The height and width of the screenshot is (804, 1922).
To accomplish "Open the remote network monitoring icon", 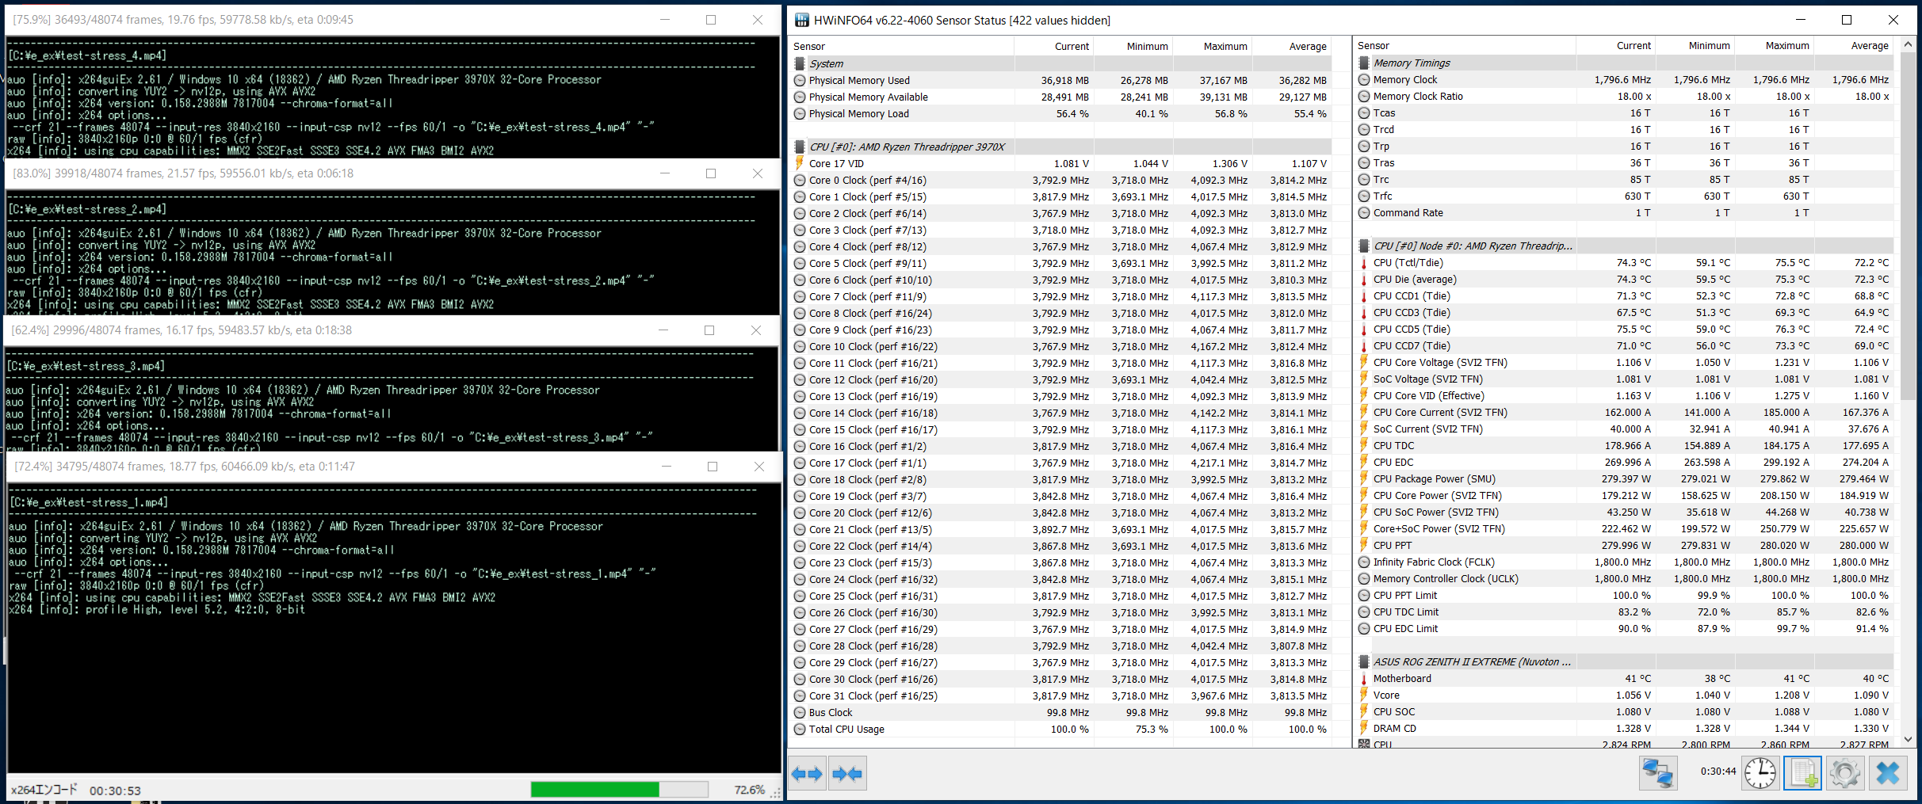I will pos(1657,773).
